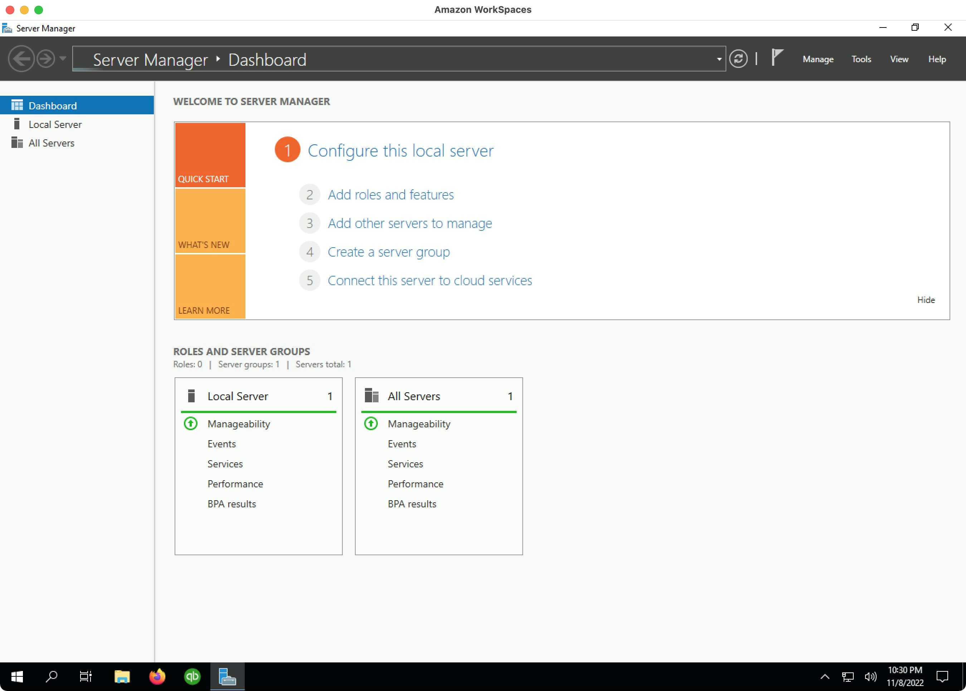Click Create a server group
966x691 pixels.
click(389, 252)
